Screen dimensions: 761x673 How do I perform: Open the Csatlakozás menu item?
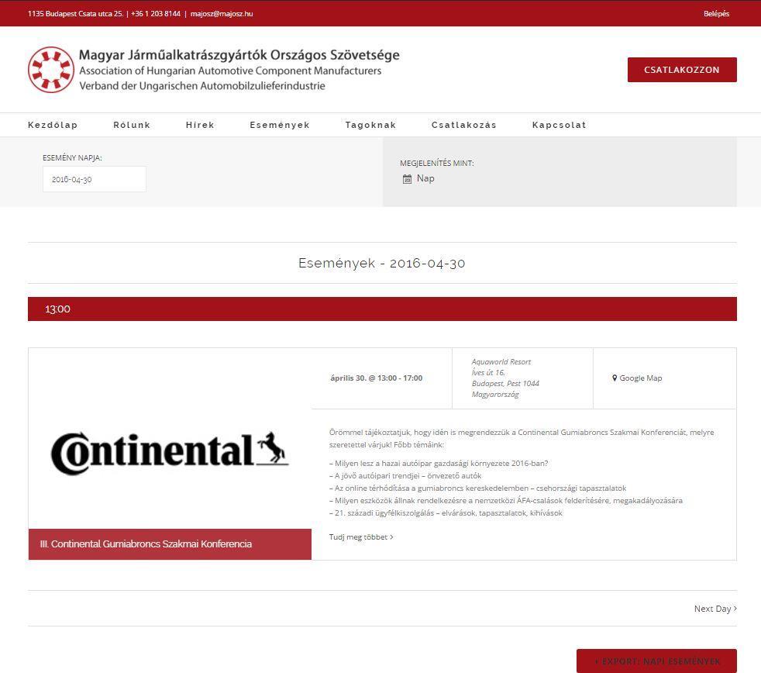click(464, 125)
